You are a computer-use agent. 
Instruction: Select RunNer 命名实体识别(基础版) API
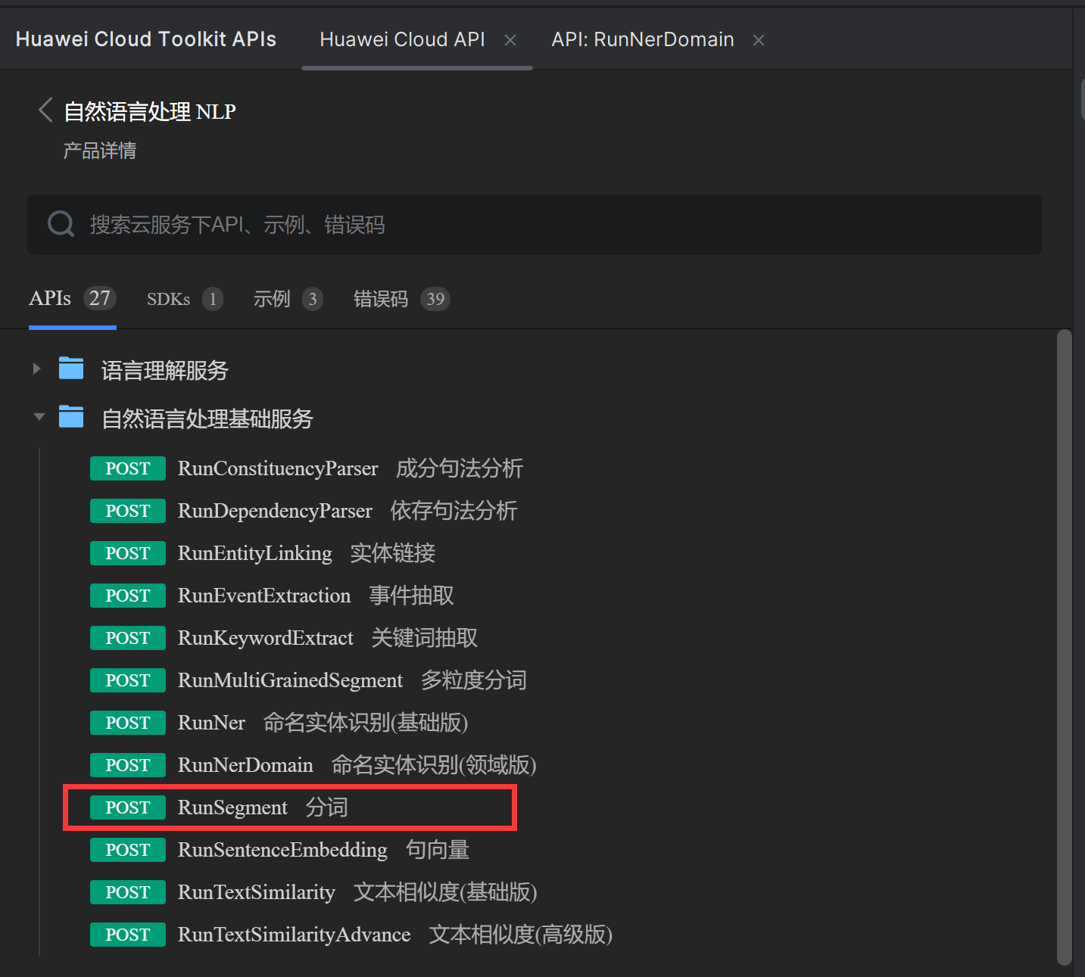[279, 723]
